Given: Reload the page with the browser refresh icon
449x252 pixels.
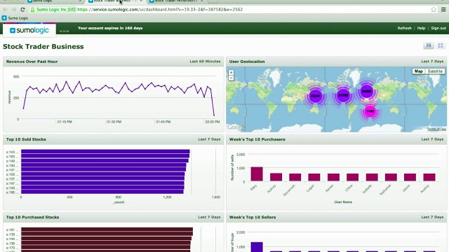Looking at the screenshot, I should [22, 9].
